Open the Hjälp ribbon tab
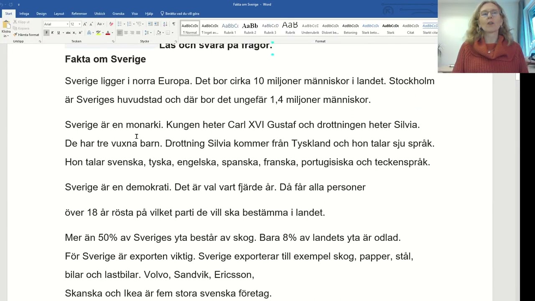Screen dimensions: 535x301 tap(149, 13)
